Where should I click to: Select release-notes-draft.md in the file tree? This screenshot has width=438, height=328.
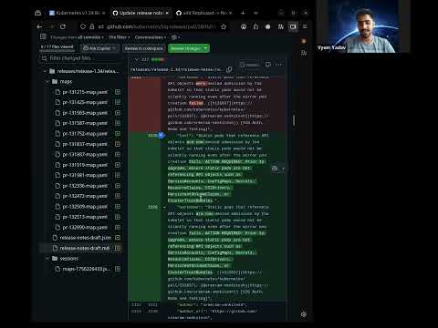(x=84, y=248)
